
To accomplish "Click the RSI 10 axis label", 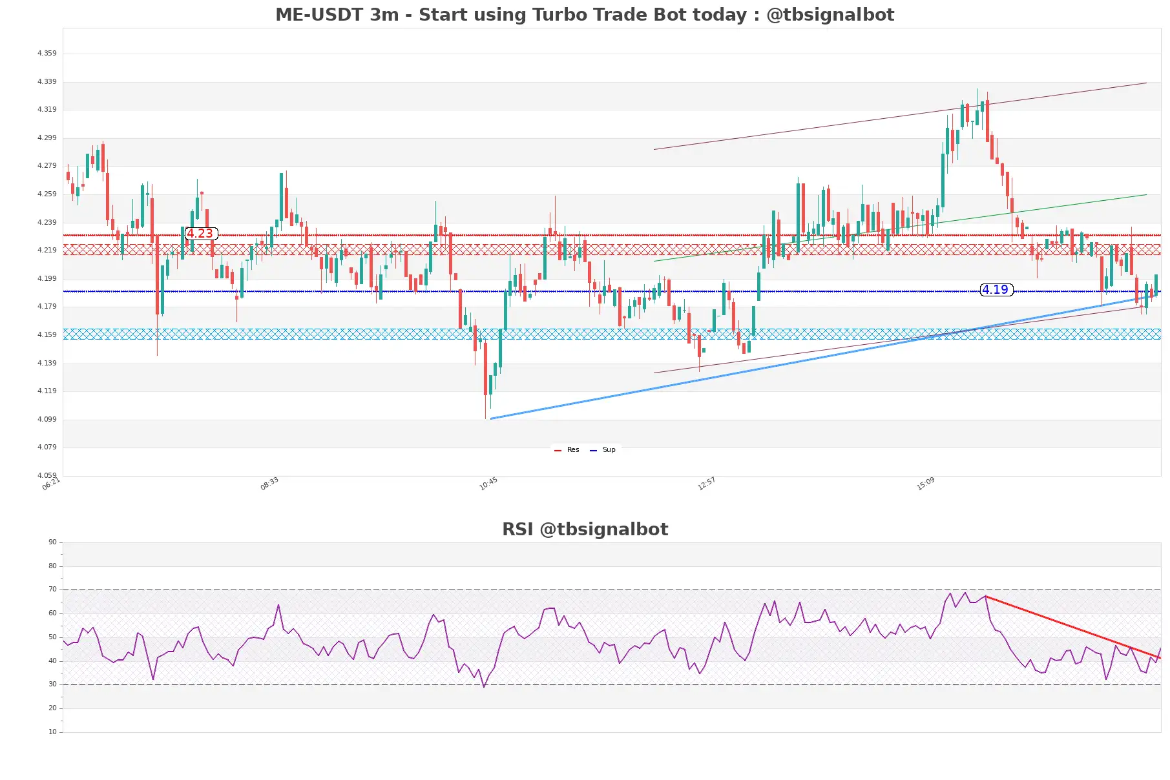I will pos(52,732).
